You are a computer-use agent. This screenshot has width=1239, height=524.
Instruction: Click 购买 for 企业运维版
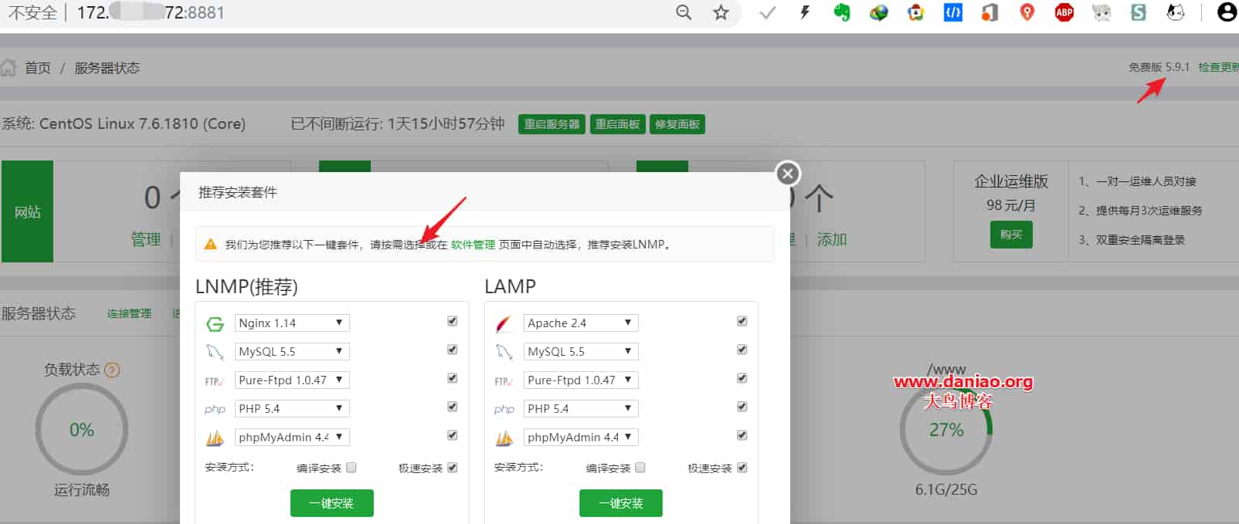(1011, 235)
